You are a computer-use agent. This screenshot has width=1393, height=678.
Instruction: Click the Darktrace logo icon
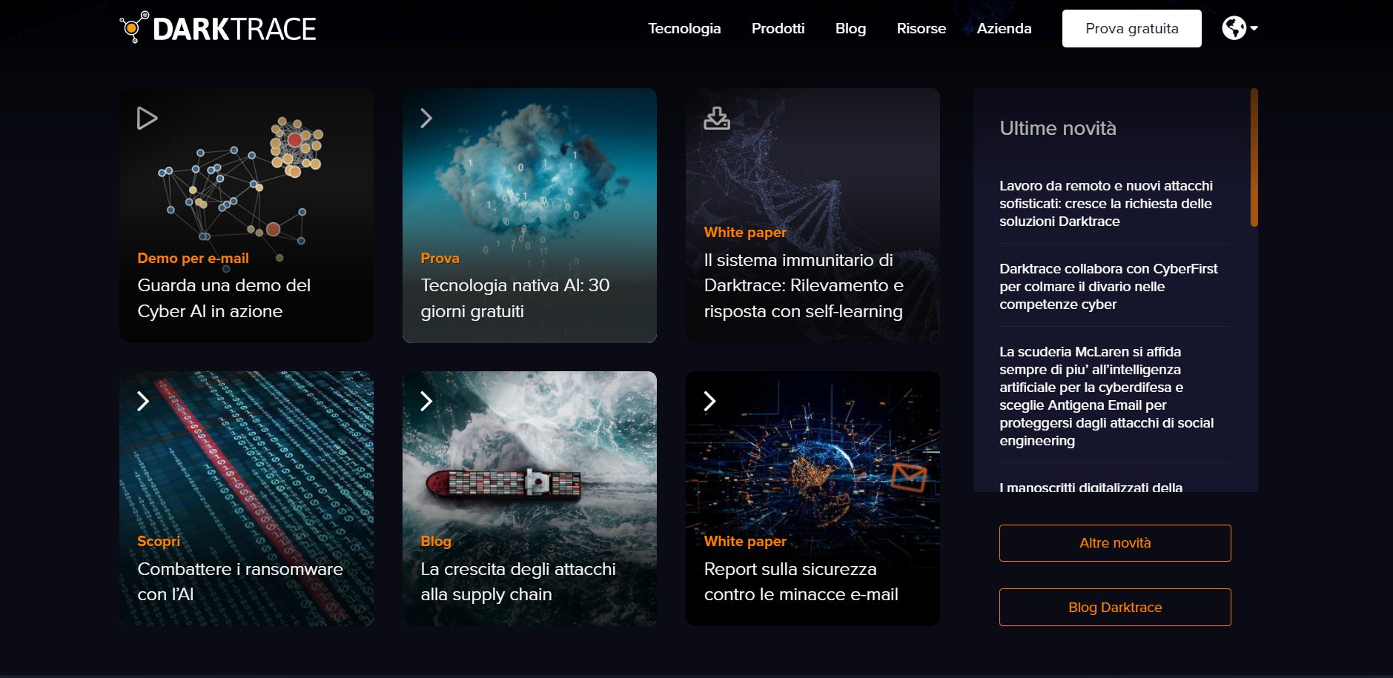point(134,27)
